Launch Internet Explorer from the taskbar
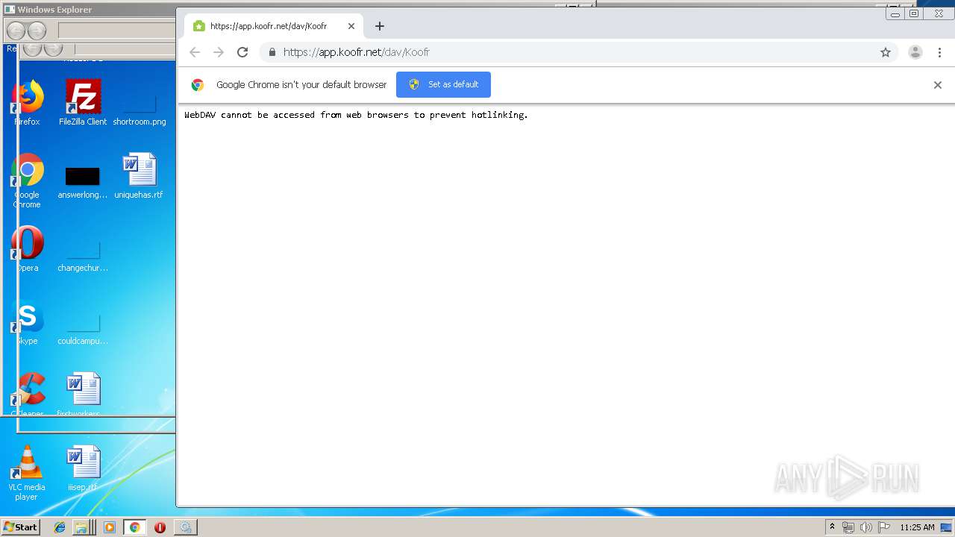Viewport: 955px width, 537px height. (60, 527)
